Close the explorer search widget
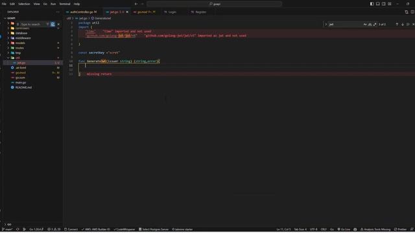Viewport: 415px width, 233px height. [x=58, y=24]
